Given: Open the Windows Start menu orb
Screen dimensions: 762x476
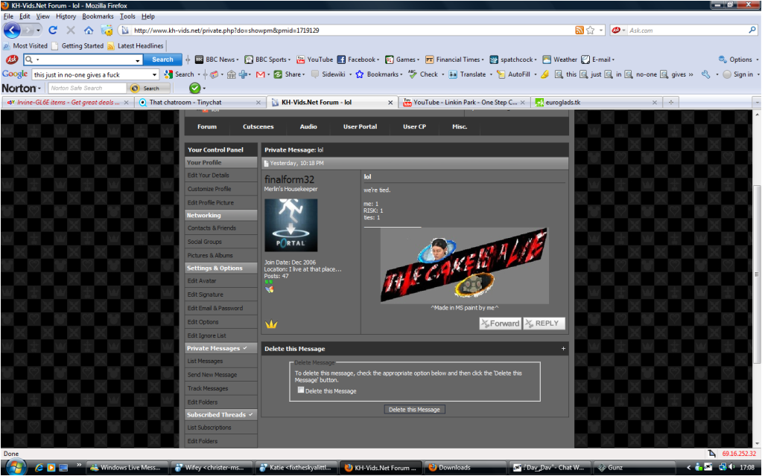Looking at the screenshot, I should click(16, 468).
